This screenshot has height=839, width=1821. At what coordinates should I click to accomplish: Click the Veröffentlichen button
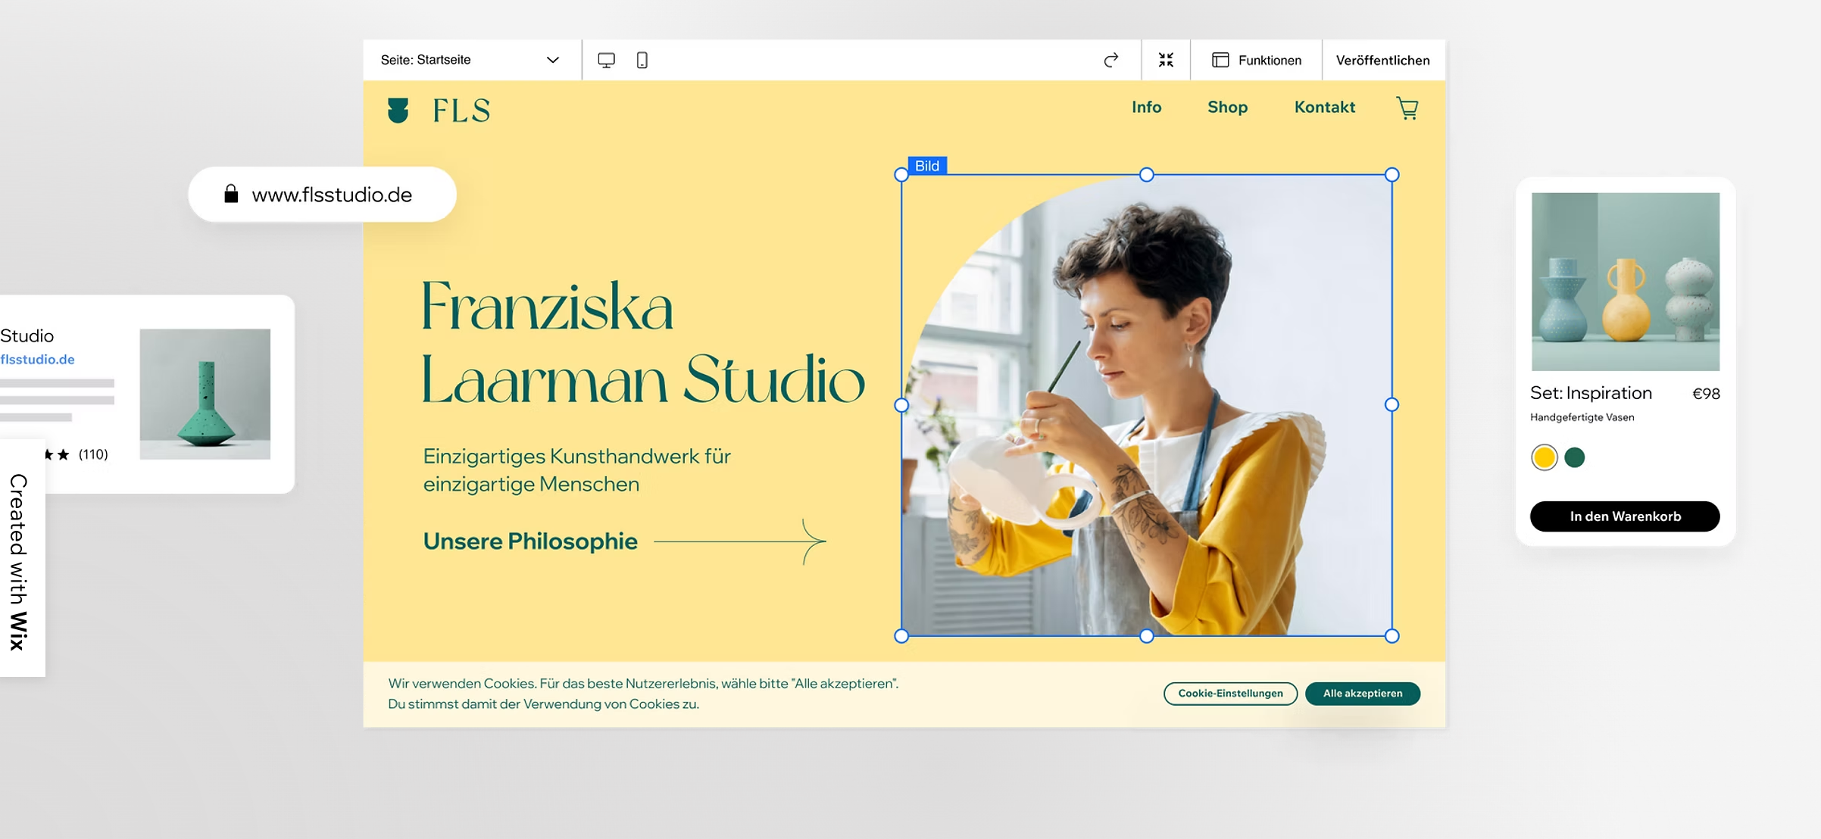(x=1383, y=60)
